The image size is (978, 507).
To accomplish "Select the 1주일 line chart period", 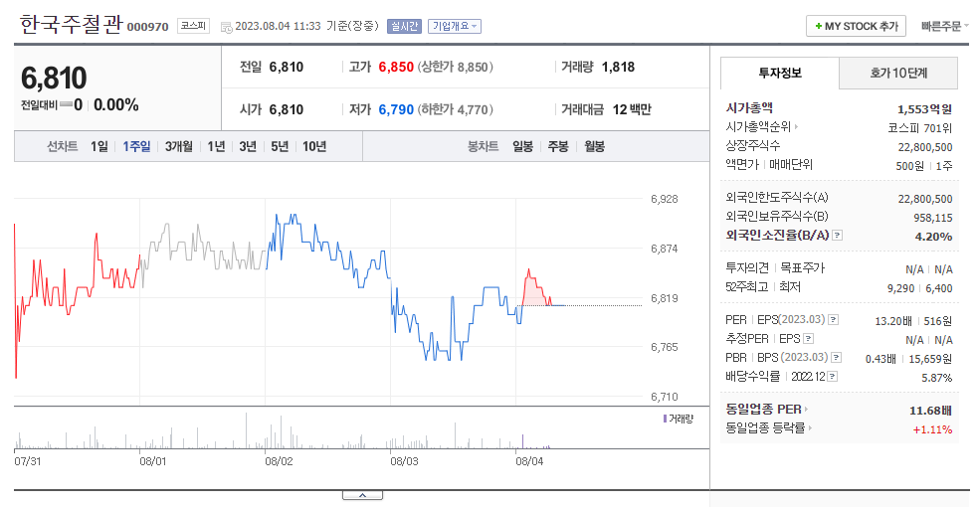I will [x=136, y=146].
